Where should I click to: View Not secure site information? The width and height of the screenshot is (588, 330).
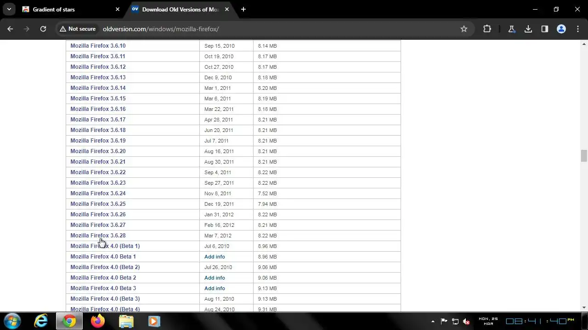click(x=77, y=29)
